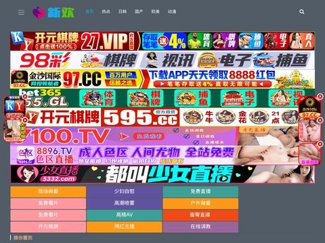This screenshot has width=325, height=243.
Task: Click the search magnifier icon
Action: point(302,12)
